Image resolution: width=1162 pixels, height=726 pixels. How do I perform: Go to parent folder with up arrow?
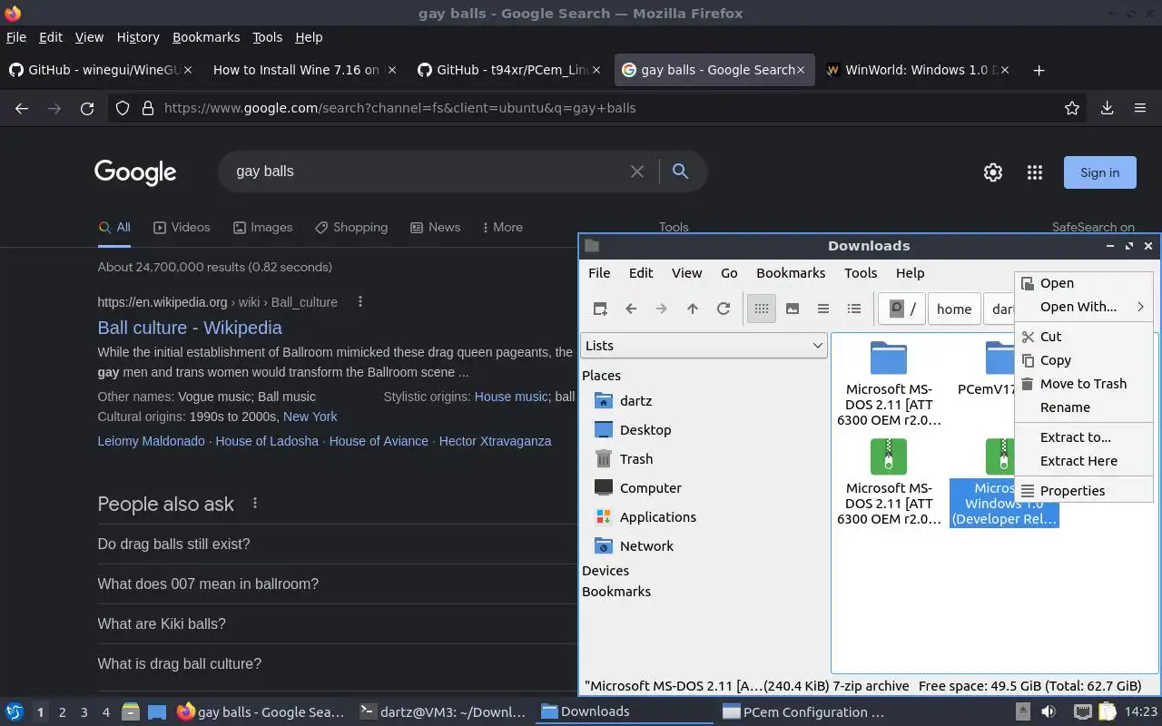(693, 309)
